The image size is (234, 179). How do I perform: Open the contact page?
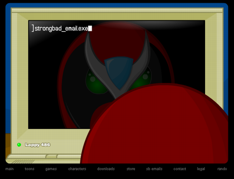(x=180, y=169)
